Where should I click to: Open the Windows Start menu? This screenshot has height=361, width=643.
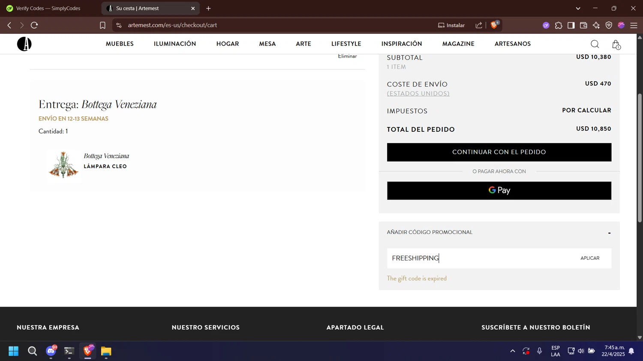(13, 351)
